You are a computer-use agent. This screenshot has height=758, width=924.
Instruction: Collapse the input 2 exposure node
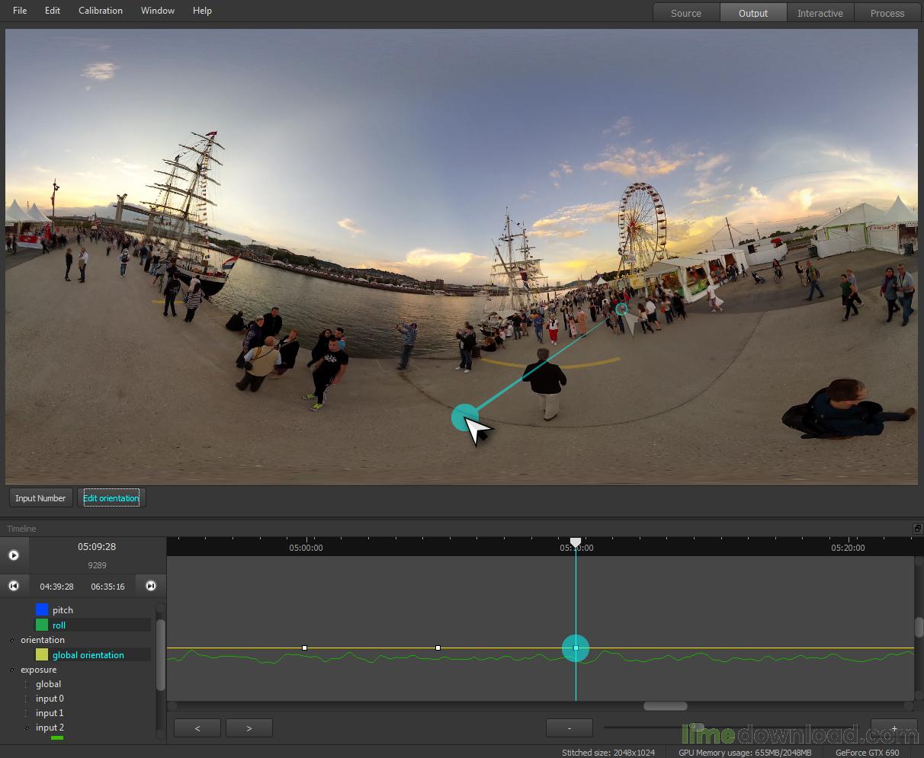click(x=27, y=728)
